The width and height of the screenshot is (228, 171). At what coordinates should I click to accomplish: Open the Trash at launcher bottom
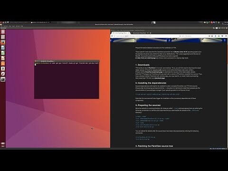coord(3,144)
